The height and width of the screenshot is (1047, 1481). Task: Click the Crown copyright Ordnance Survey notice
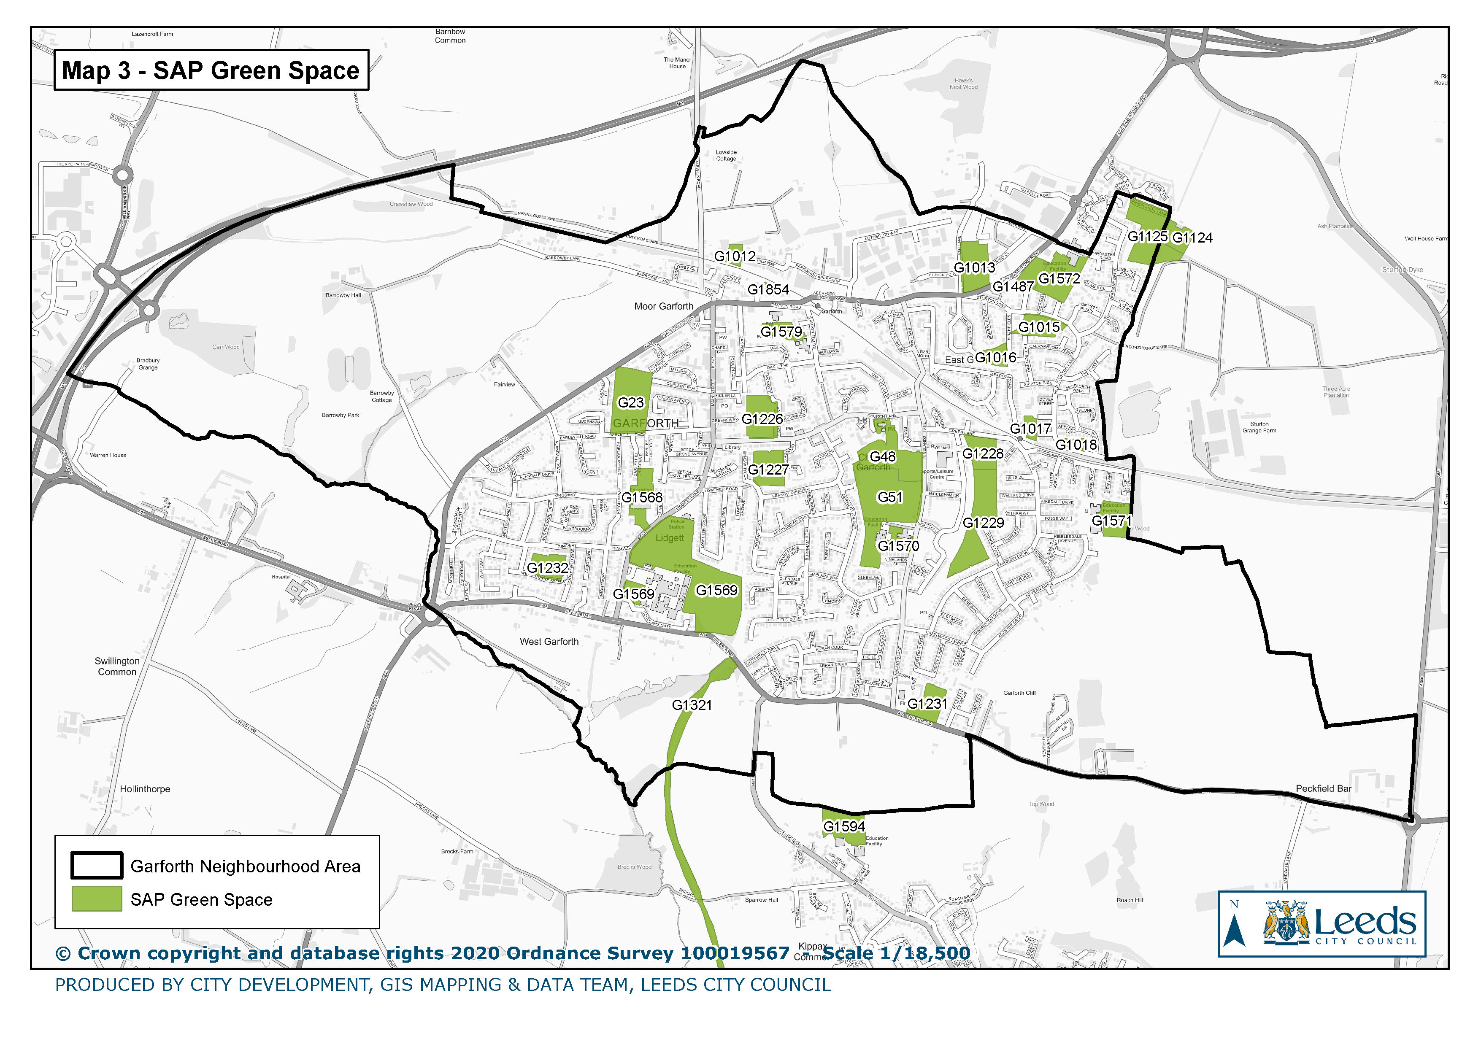coord(512,953)
